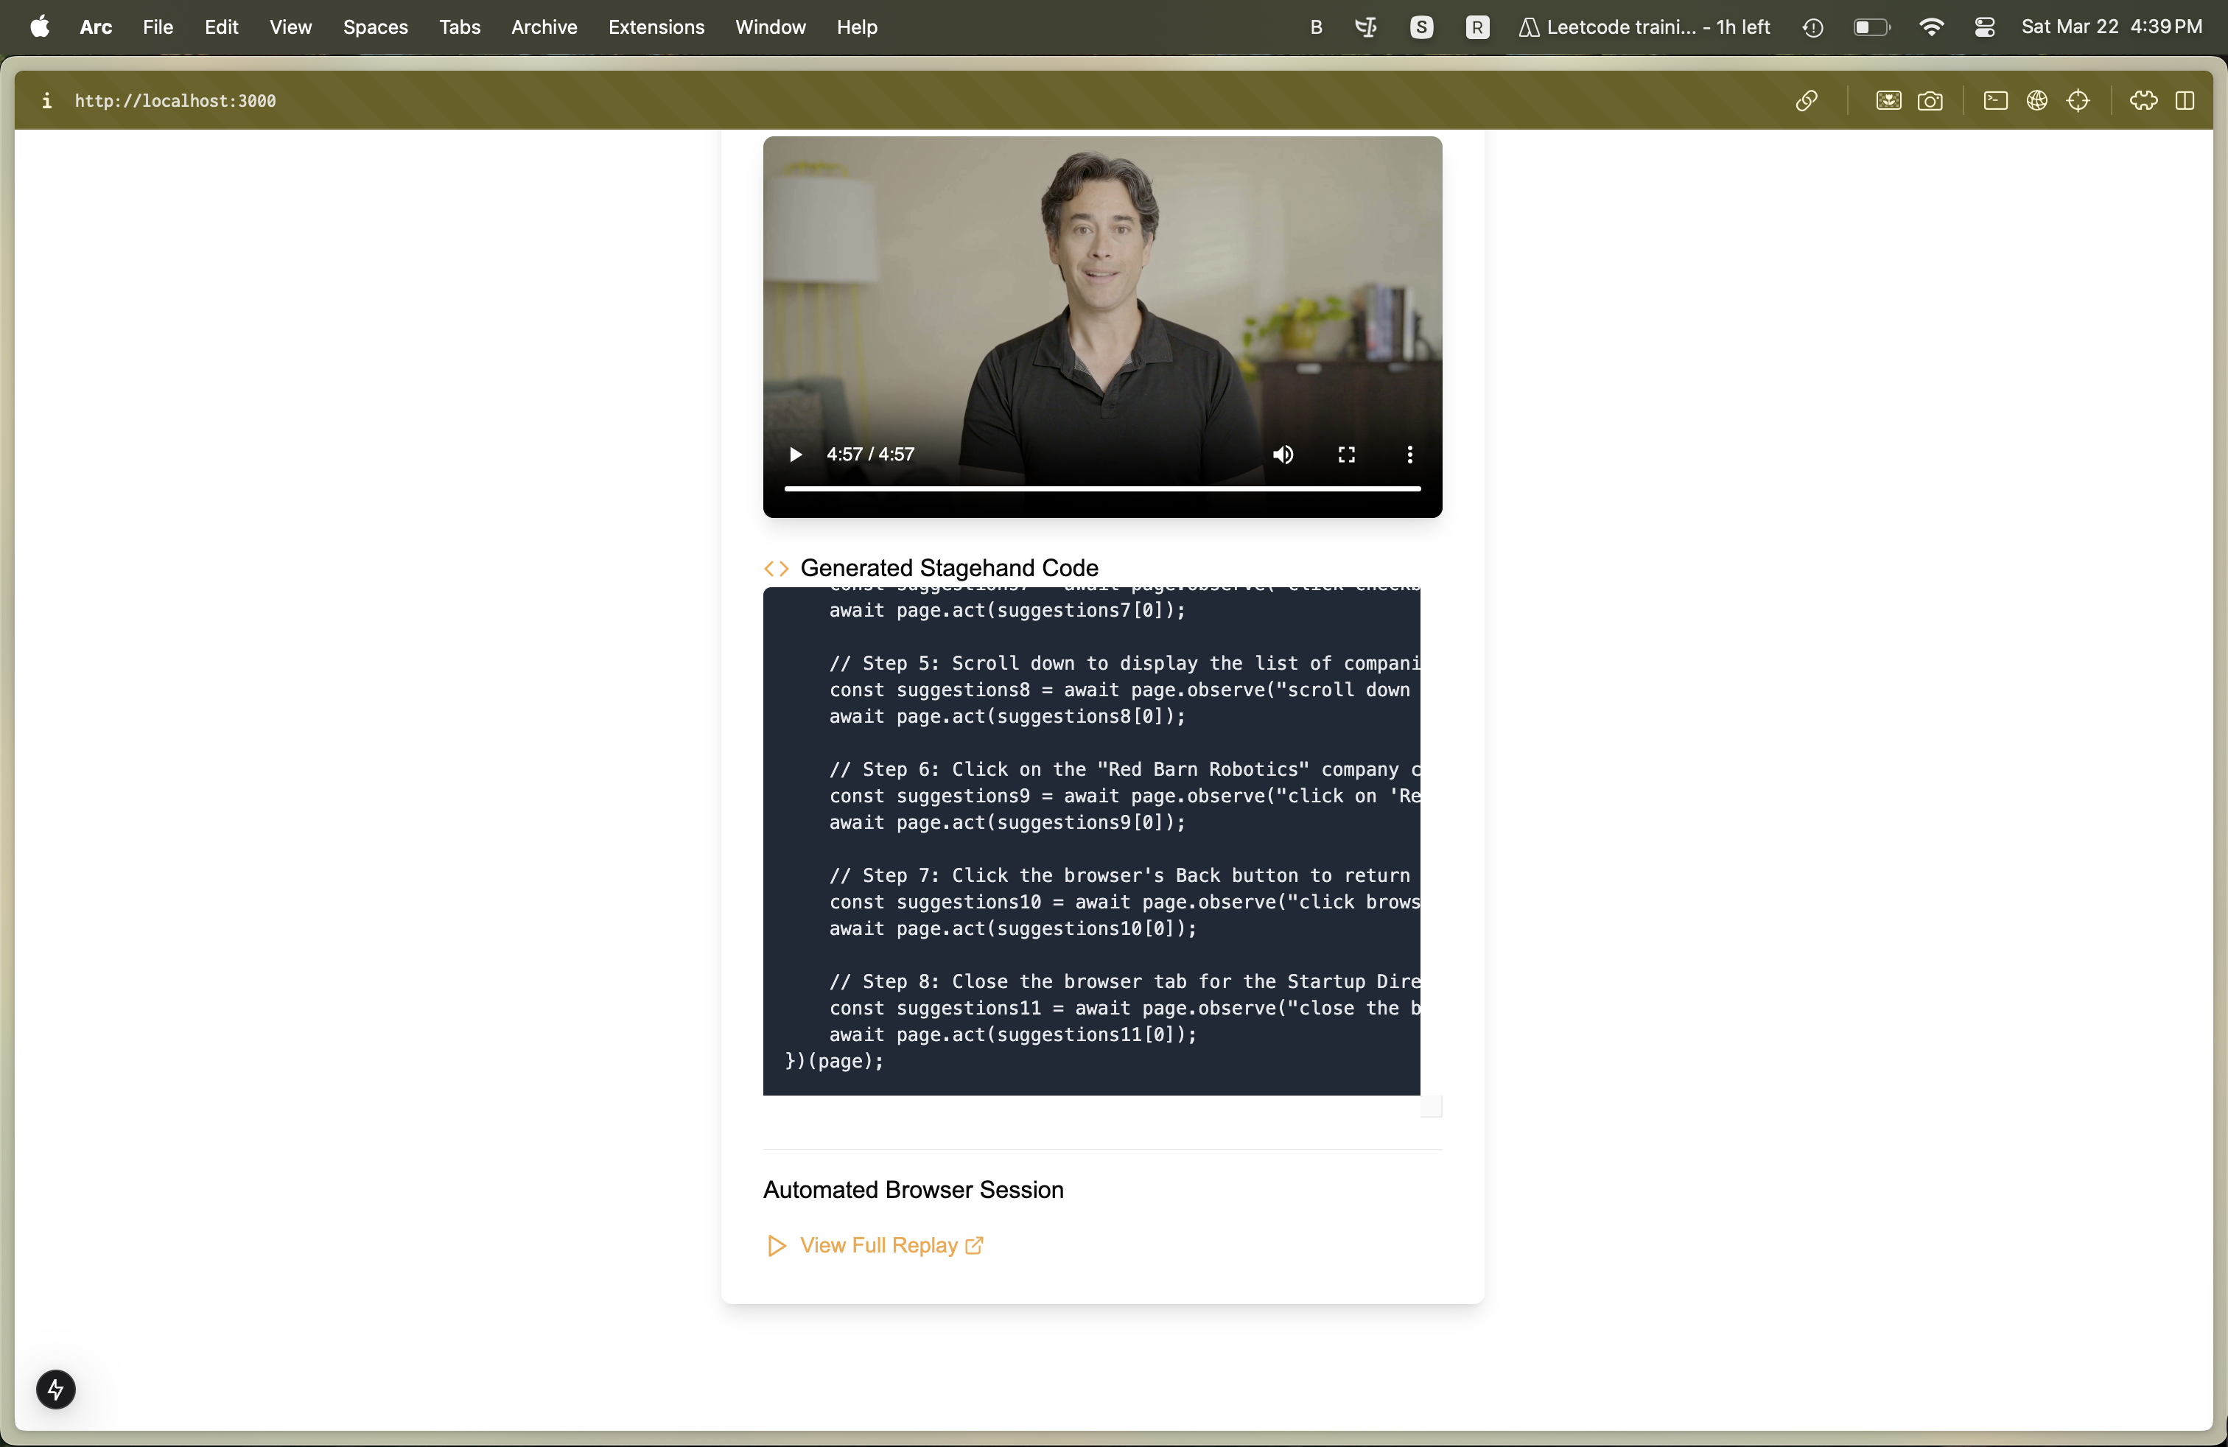Screen dimensions: 2228x1447
Task: Open the Spaces menu
Action: pos(374,27)
